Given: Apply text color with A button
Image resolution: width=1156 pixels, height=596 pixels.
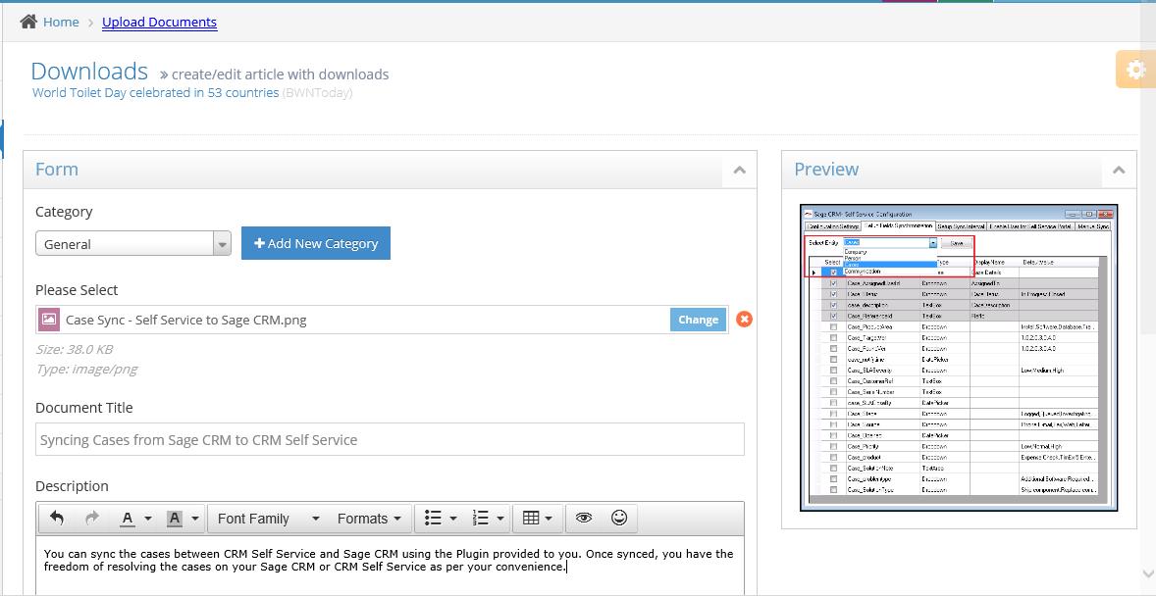Looking at the screenshot, I should click(x=128, y=519).
